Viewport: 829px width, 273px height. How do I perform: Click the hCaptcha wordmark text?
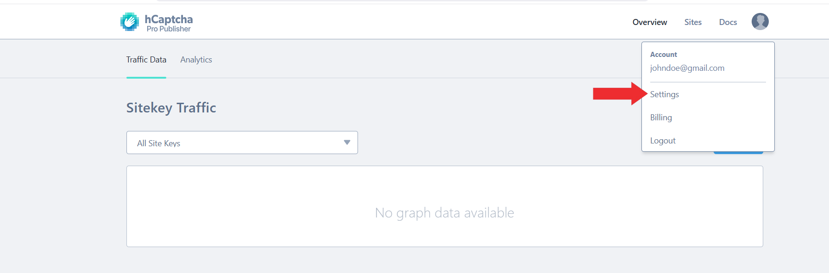pos(169,19)
